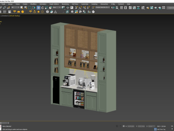This screenshot has width=174, height=131.
Task: Click the yellow V-Ray sphere light icon
Action: (22, 12)
